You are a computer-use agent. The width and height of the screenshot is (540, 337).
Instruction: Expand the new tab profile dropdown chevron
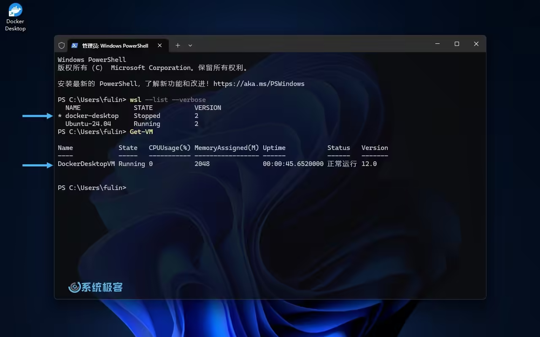click(x=190, y=45)
